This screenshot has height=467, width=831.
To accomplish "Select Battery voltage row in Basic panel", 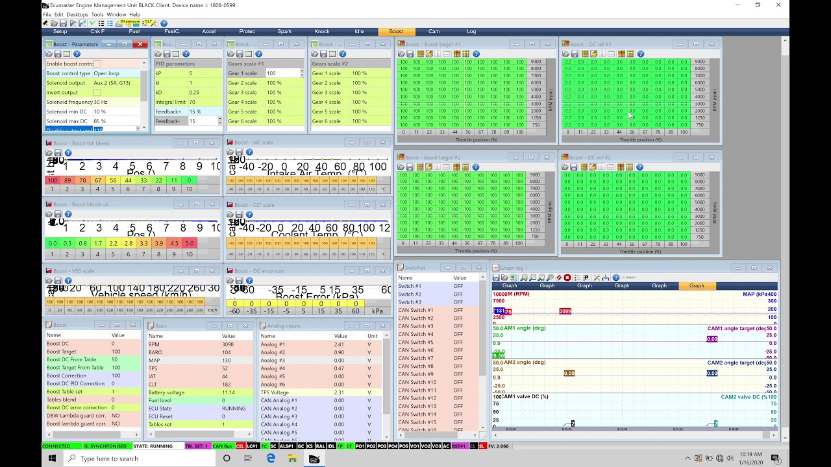I will coord(199,392).
